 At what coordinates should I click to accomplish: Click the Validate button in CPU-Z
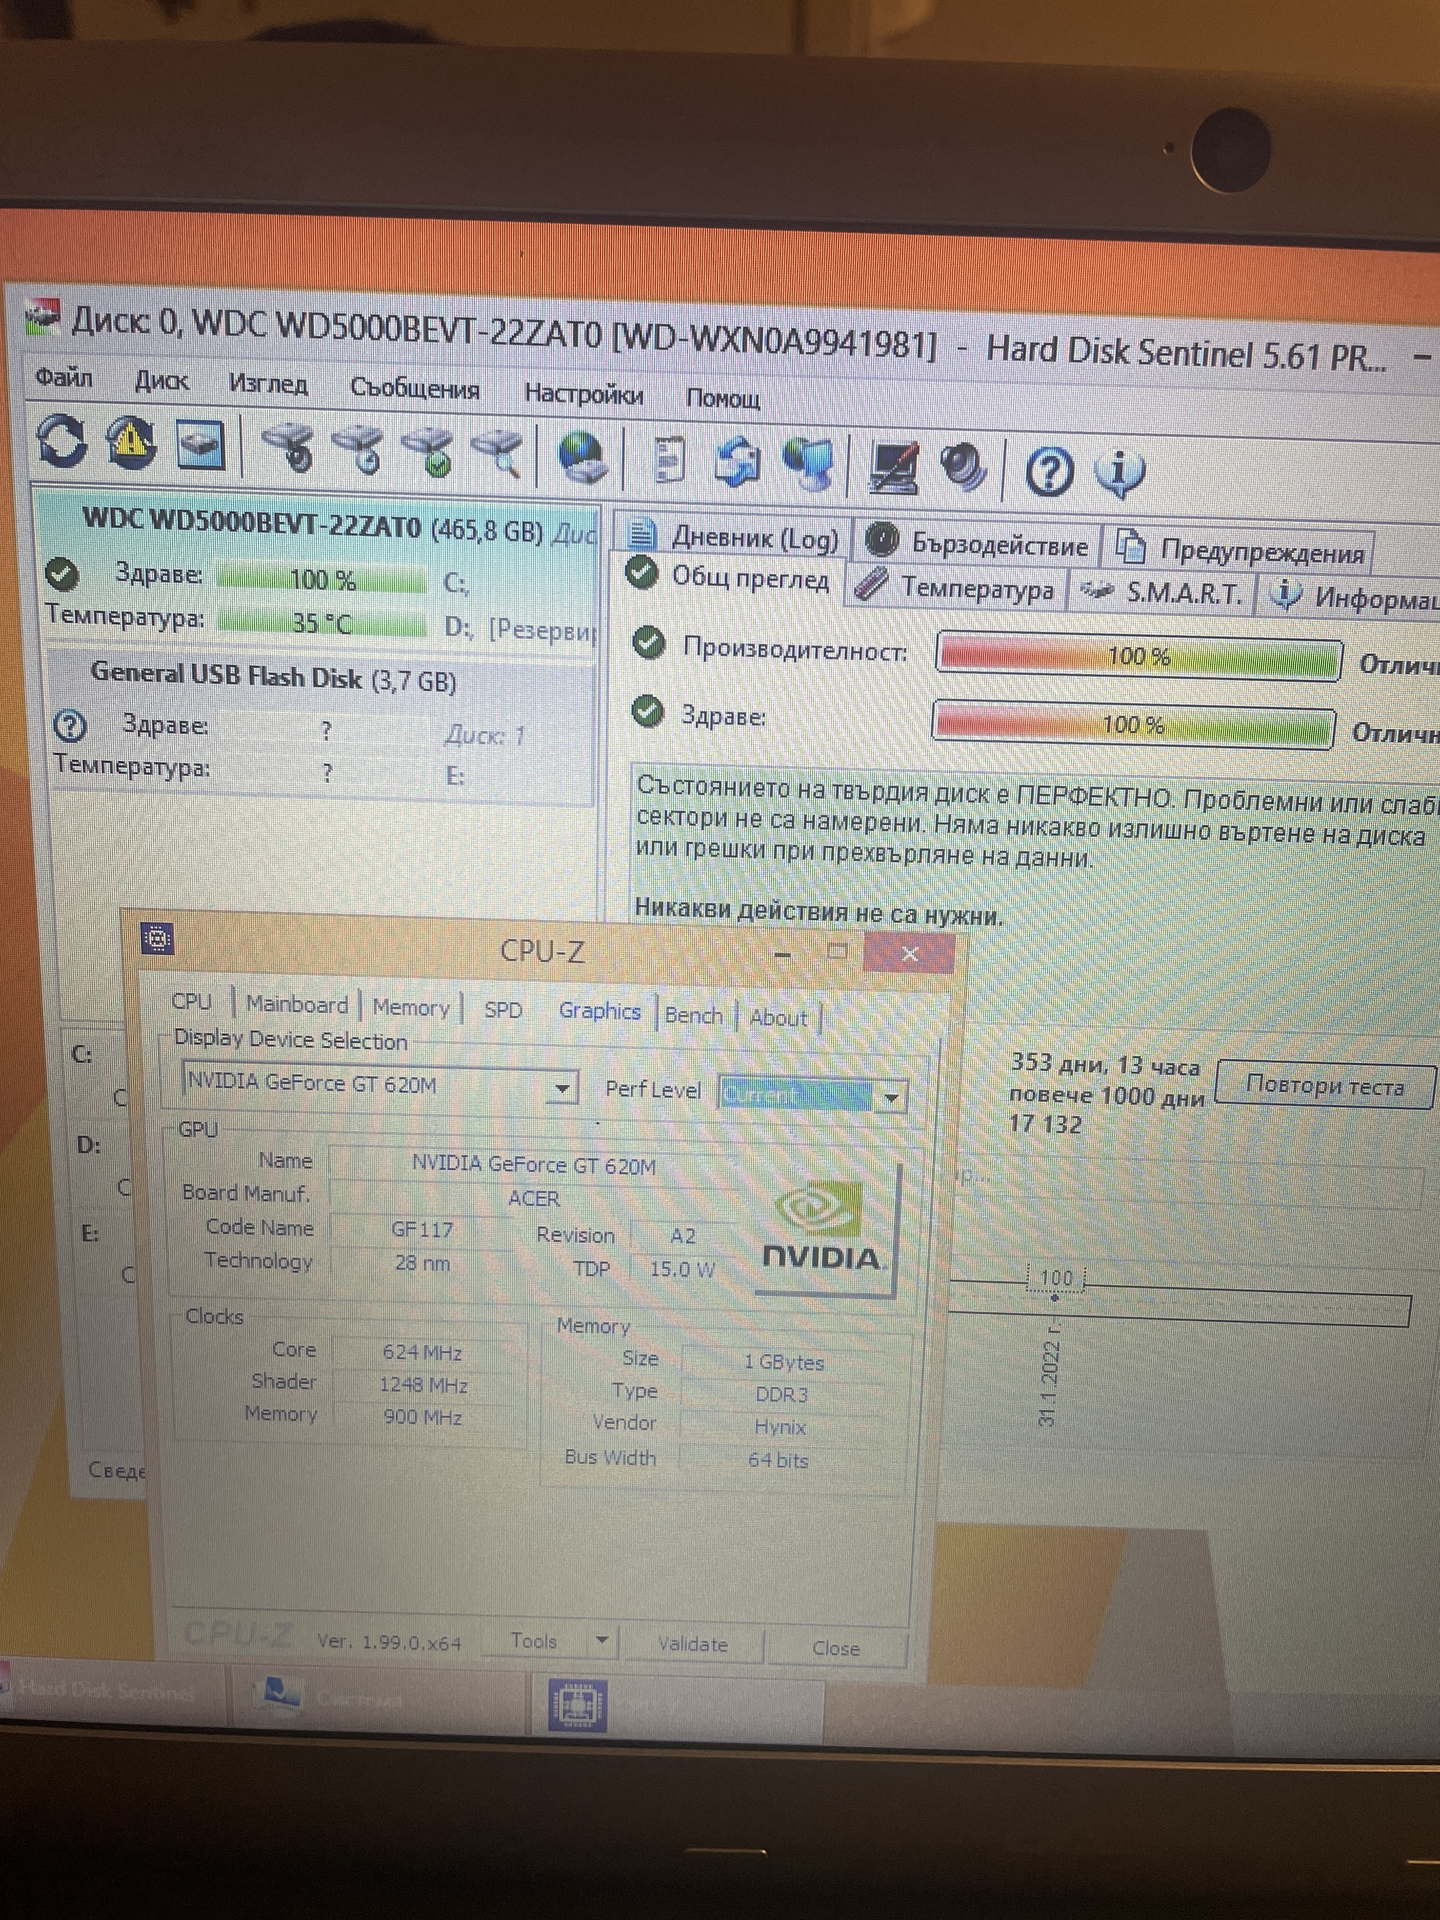693,1644
